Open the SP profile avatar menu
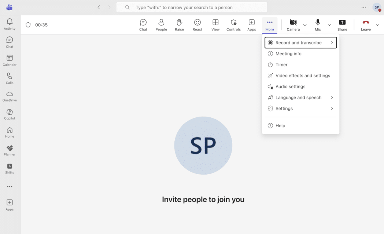 [x=377, y=7]
